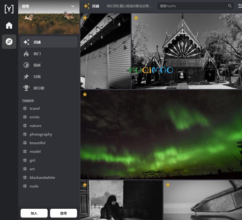This screenshot has height=220, width=242.
Task: Open the nude hashtag trend
Action: pos(31,186)
